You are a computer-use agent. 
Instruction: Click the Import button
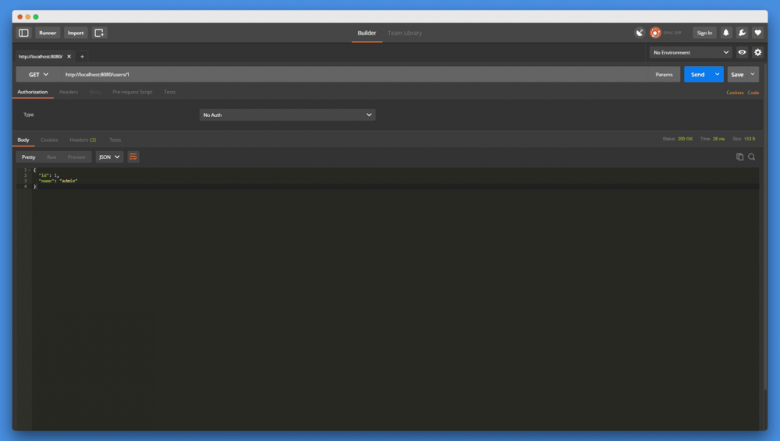(76, 33)
